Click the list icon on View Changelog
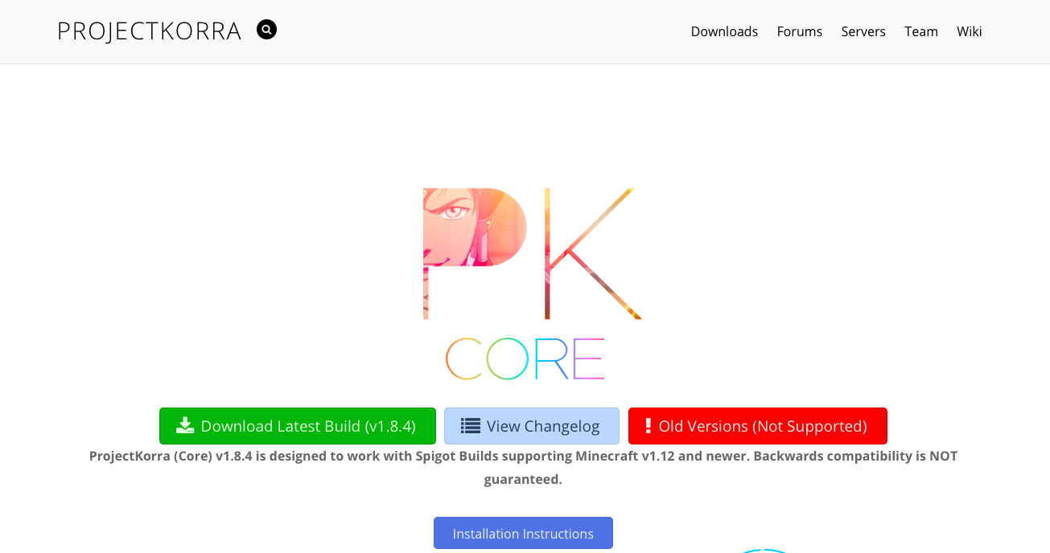 tap(471, 426)
